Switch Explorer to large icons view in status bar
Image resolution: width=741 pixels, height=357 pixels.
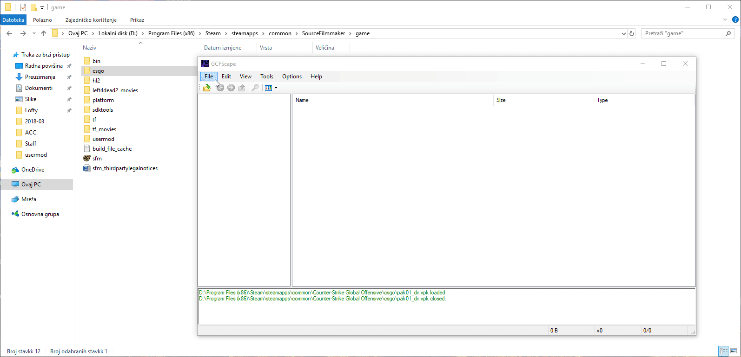tap(734, 351)
